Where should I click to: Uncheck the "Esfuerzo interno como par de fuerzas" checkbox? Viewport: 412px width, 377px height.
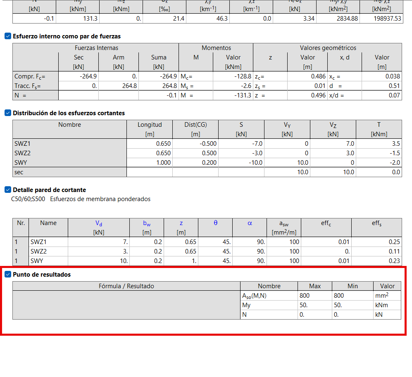pyautogui.click(x=7, y=36)
